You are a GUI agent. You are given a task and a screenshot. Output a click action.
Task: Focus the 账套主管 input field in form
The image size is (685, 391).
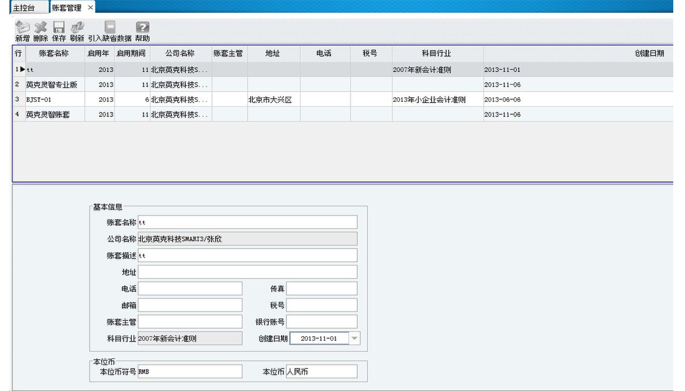190,322
